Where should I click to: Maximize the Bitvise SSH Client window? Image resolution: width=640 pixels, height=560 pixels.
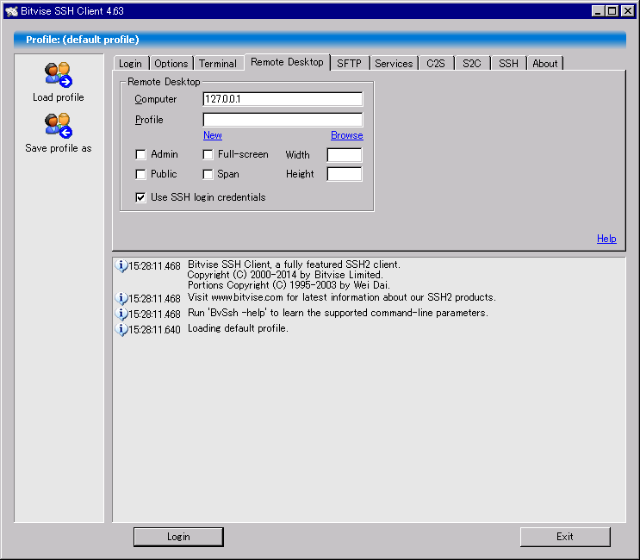click(x=612, y=11)
